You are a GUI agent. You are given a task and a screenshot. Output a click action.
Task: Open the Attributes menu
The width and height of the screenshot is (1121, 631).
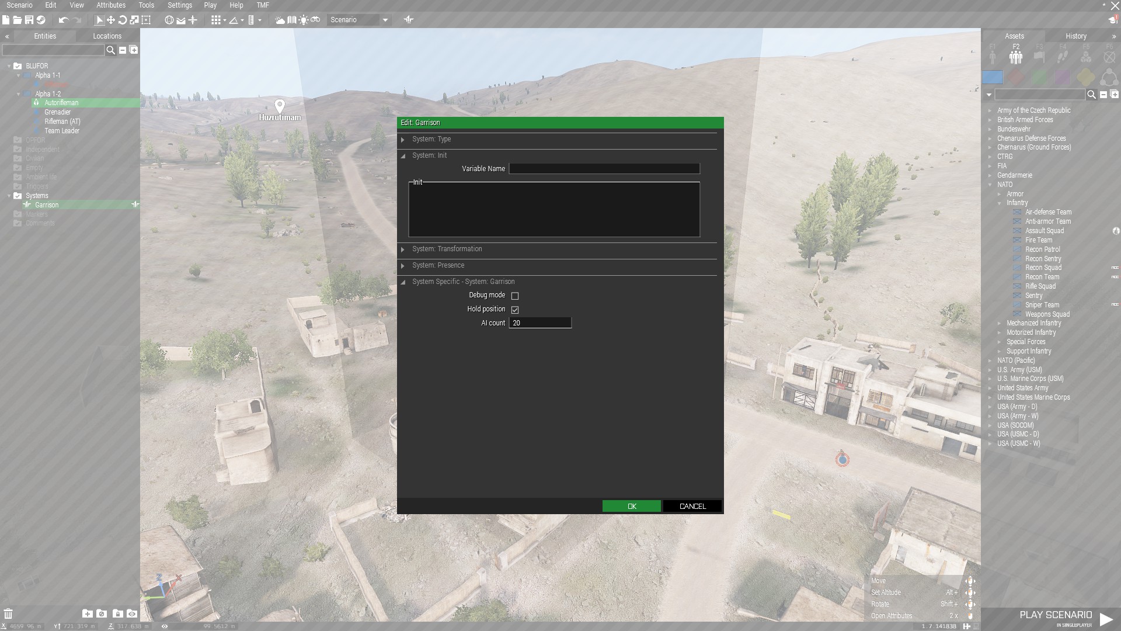click(111, 5)
